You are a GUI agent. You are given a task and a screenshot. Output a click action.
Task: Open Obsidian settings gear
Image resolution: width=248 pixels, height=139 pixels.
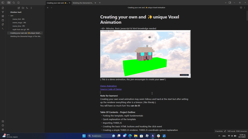3,129
